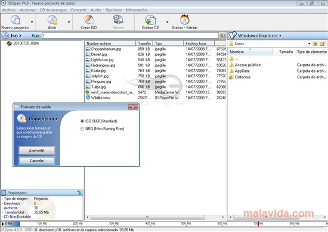This screenshot has width=328, height=232.
Task: Click the ¡Convertir! button
Action: pos(37,151)
